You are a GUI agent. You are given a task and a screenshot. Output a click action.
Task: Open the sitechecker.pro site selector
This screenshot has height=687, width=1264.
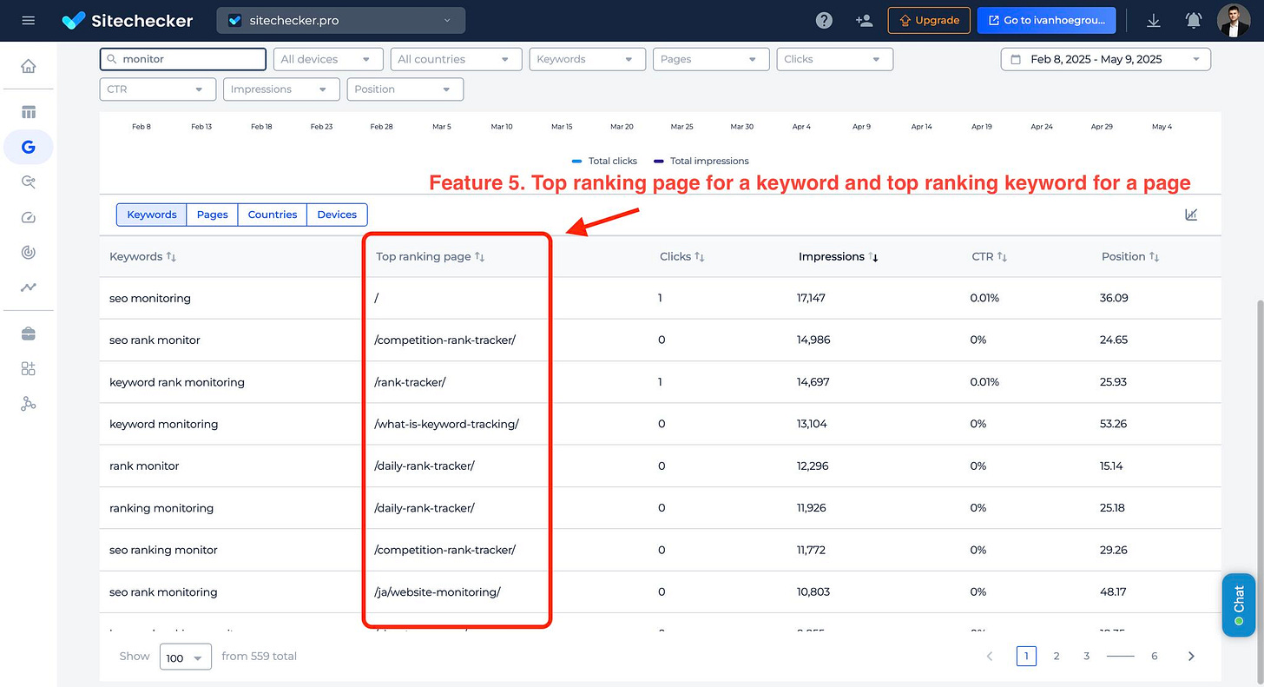(x=340, y=20)
